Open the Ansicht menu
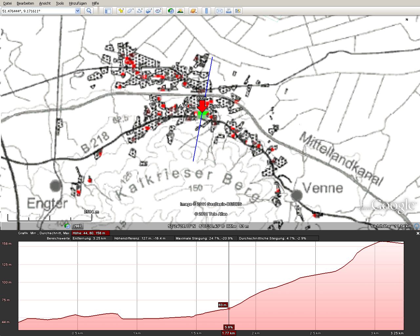Image resolution: width=420 pixels, height=336 pixels. (45, 3)
